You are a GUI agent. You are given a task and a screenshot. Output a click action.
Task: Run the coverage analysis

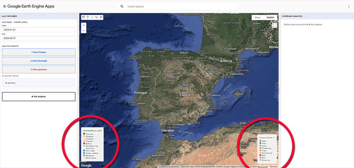click(38, 96)
